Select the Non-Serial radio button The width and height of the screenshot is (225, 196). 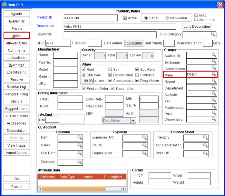tap(167, 18)
